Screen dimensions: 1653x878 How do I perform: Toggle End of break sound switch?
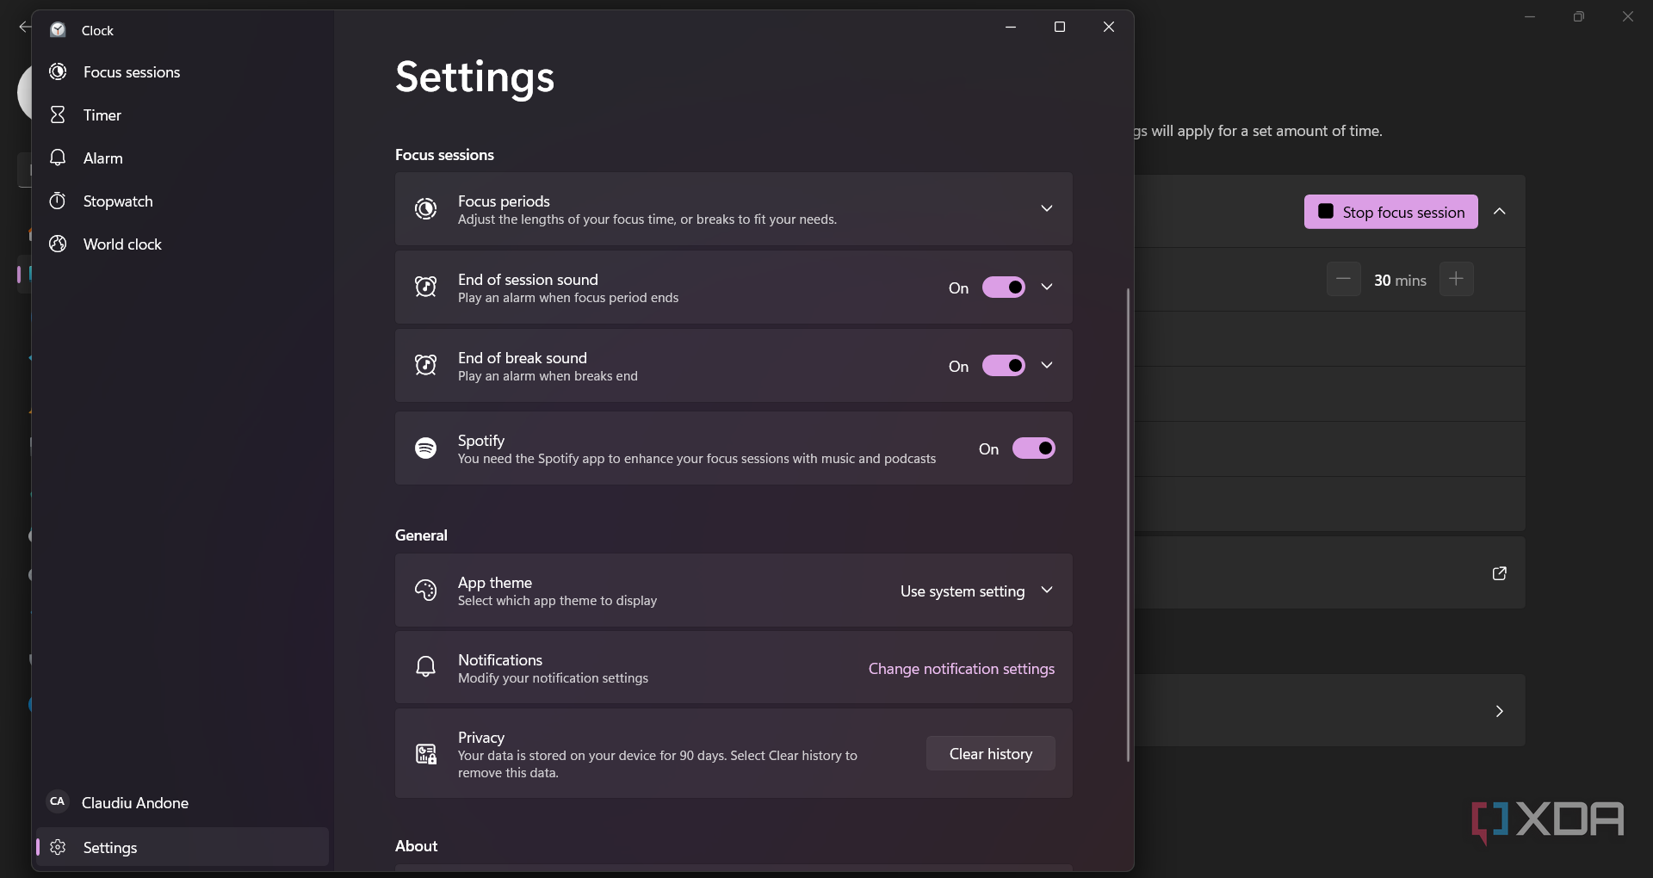1004,366
